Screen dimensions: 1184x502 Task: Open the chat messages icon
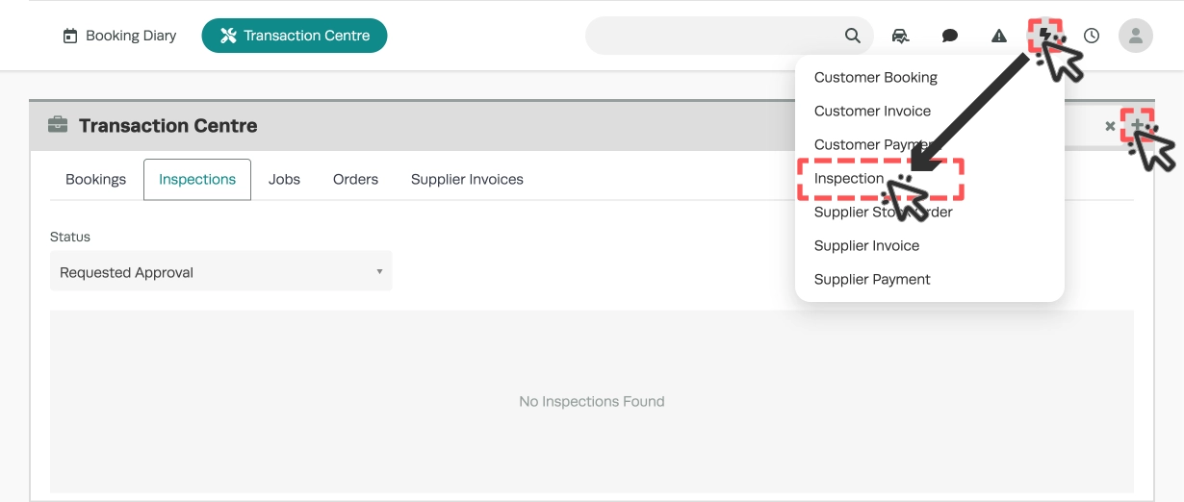[x=950, y=36]
